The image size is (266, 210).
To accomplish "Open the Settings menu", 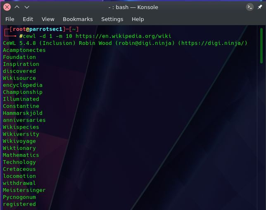I will pos(112,19).
